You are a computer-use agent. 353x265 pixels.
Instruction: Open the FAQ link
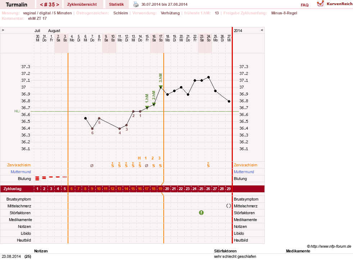(304, 5)
